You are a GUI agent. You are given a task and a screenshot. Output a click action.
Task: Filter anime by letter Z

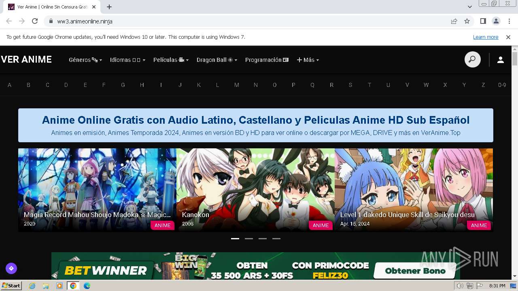(483, 85)
